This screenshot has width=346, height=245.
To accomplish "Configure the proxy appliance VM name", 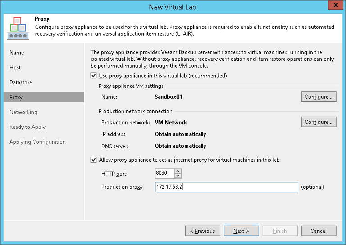I will tap(319, 97).
